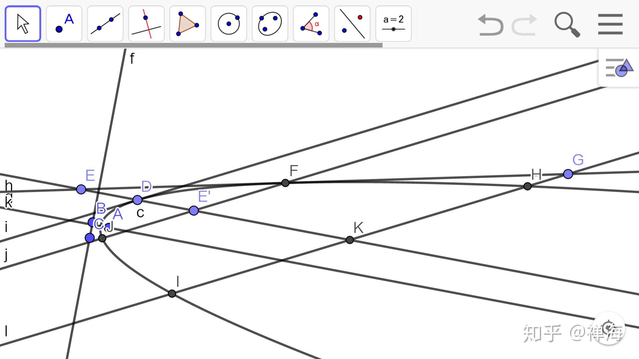The height and width of the screenshot is (359, 639).
Task: Select the Ellipse conic tool
Action: click(270, 24)
